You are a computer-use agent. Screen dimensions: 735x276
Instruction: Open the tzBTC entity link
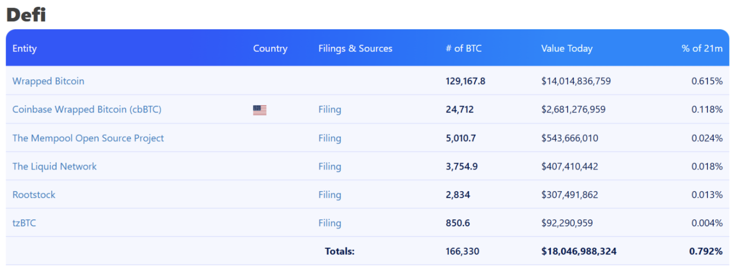click(24, 223)
